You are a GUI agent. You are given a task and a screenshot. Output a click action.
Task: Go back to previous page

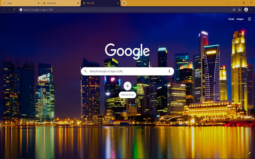tap(4, 10)
